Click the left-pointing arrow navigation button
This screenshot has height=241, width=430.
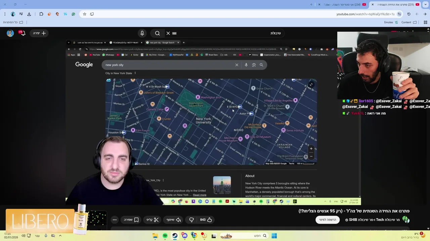click(417, 14)
